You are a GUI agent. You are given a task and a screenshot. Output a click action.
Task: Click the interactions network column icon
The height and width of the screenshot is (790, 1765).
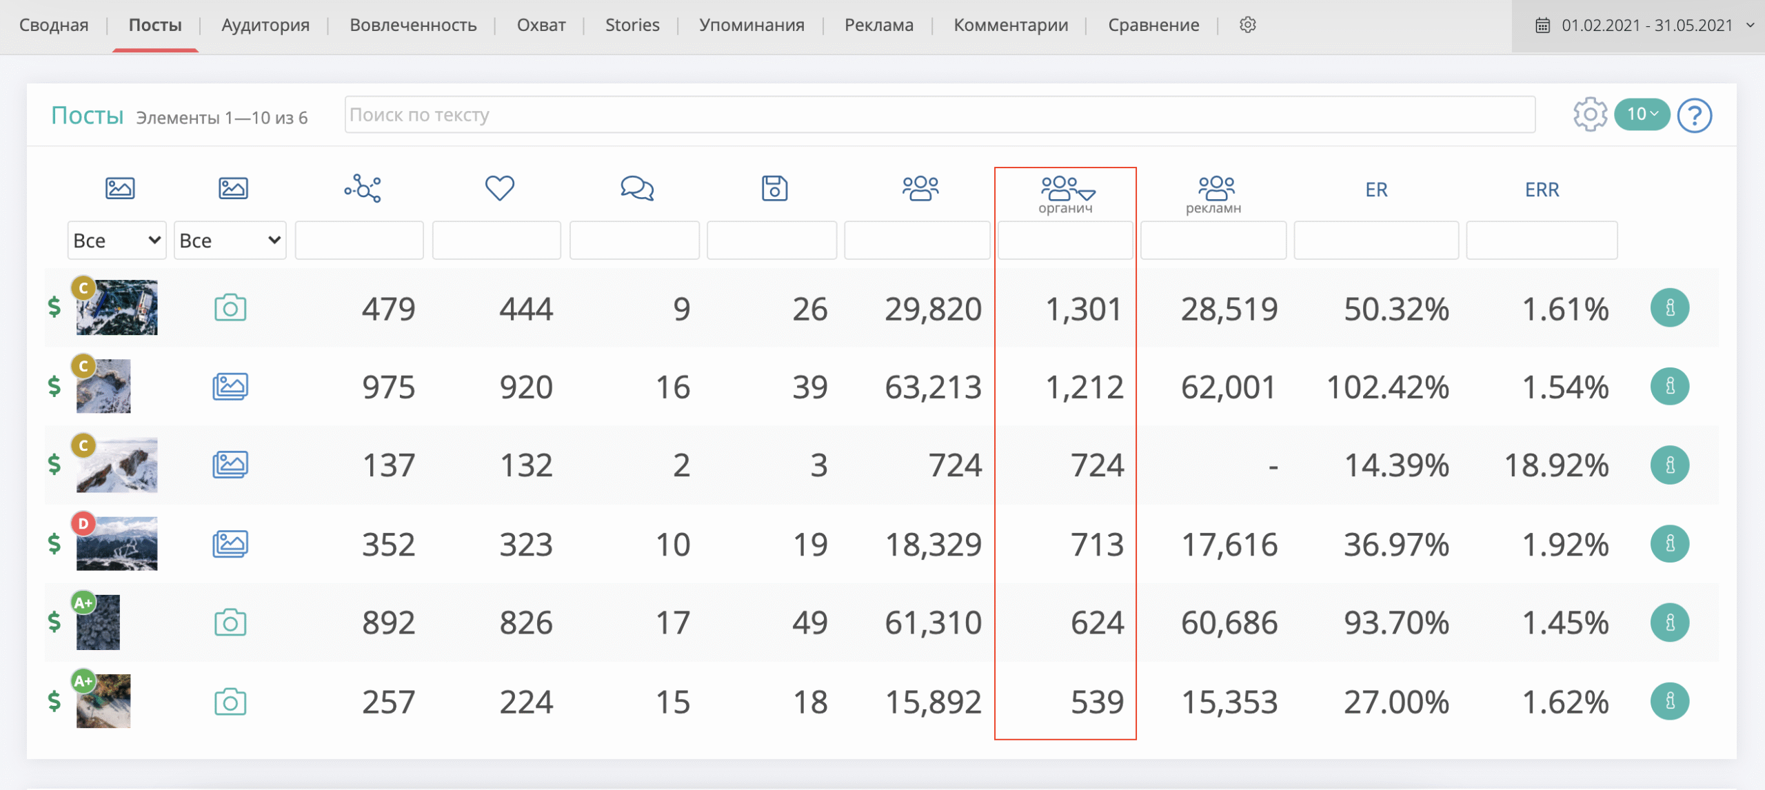(x=363, y=188)
